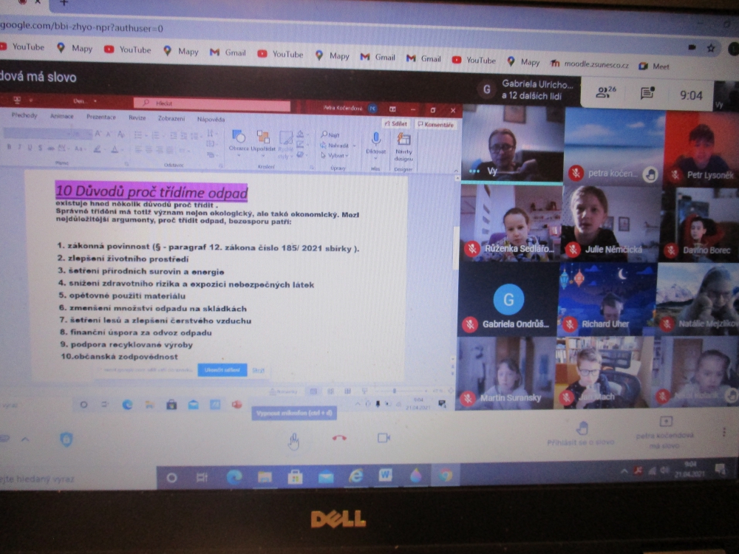Viewport: 739px width, 554px height.
Task: Open the Meet chat messages icon
Action: pyautogui.click(x=647, y=93)
